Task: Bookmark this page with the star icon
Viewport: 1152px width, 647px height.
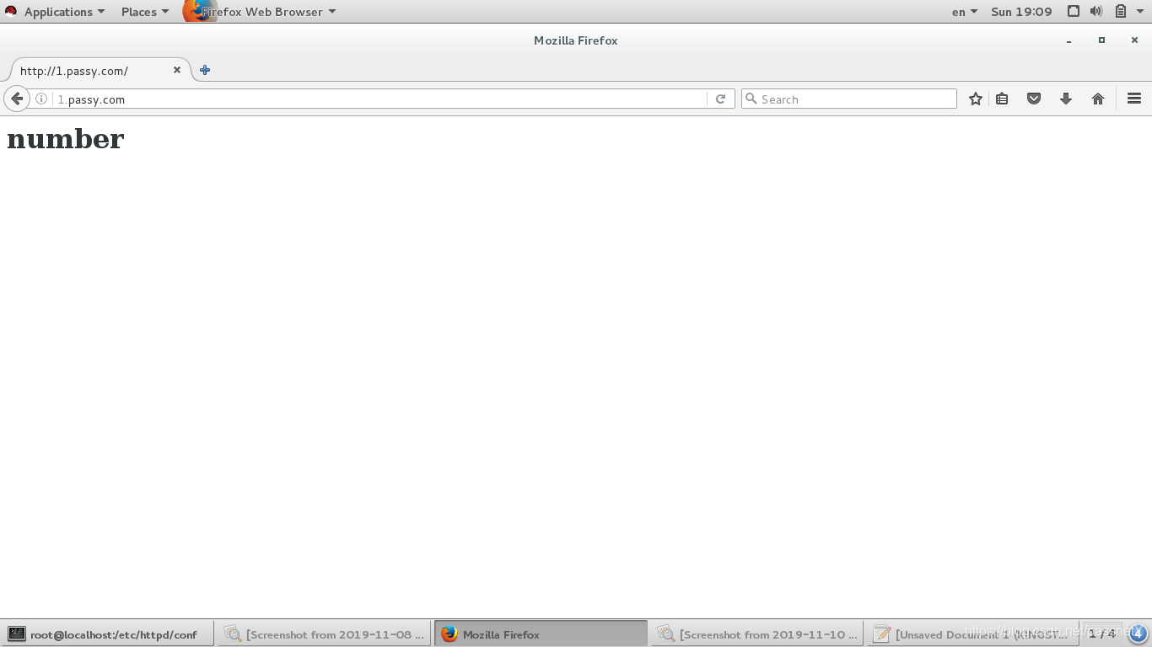Action: (x=976, y=99)
